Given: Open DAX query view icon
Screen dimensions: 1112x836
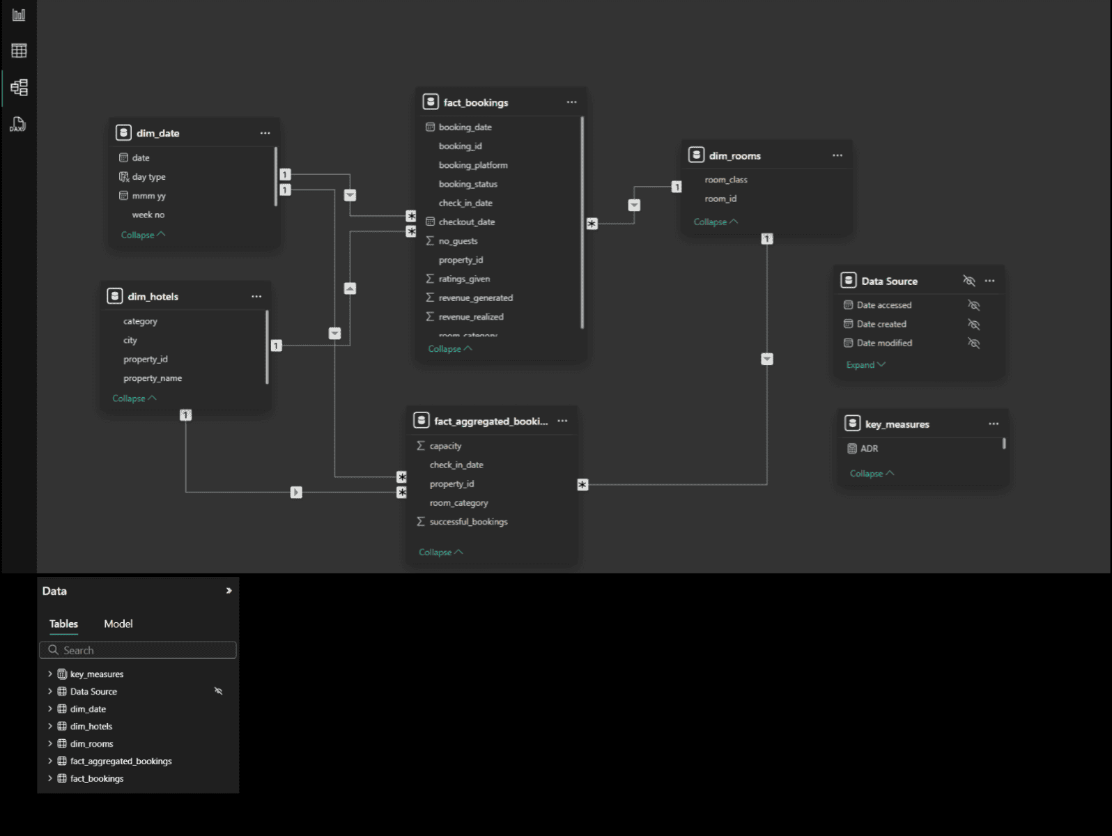Looking at the screenshot, I should coord(17,125).
